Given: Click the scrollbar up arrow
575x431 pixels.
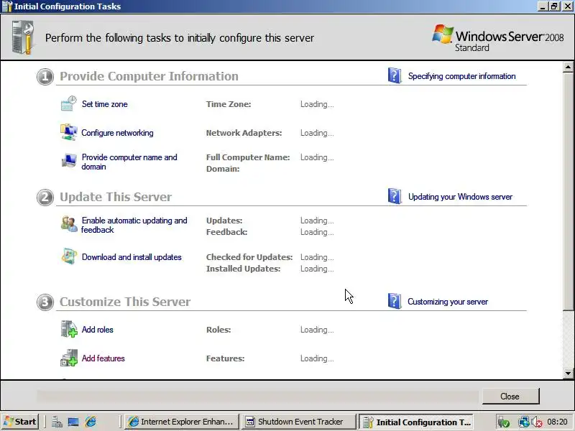Looking at the screenshot, I should 568,67.
